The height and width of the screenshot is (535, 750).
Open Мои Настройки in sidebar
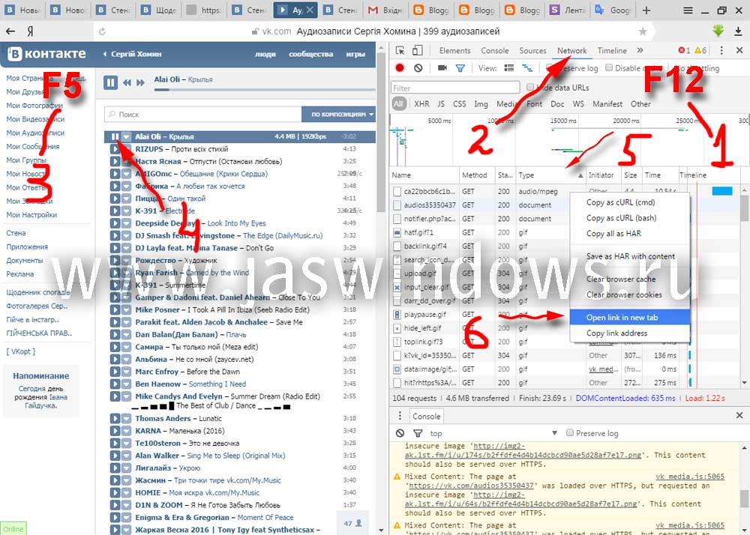point(31,215)
